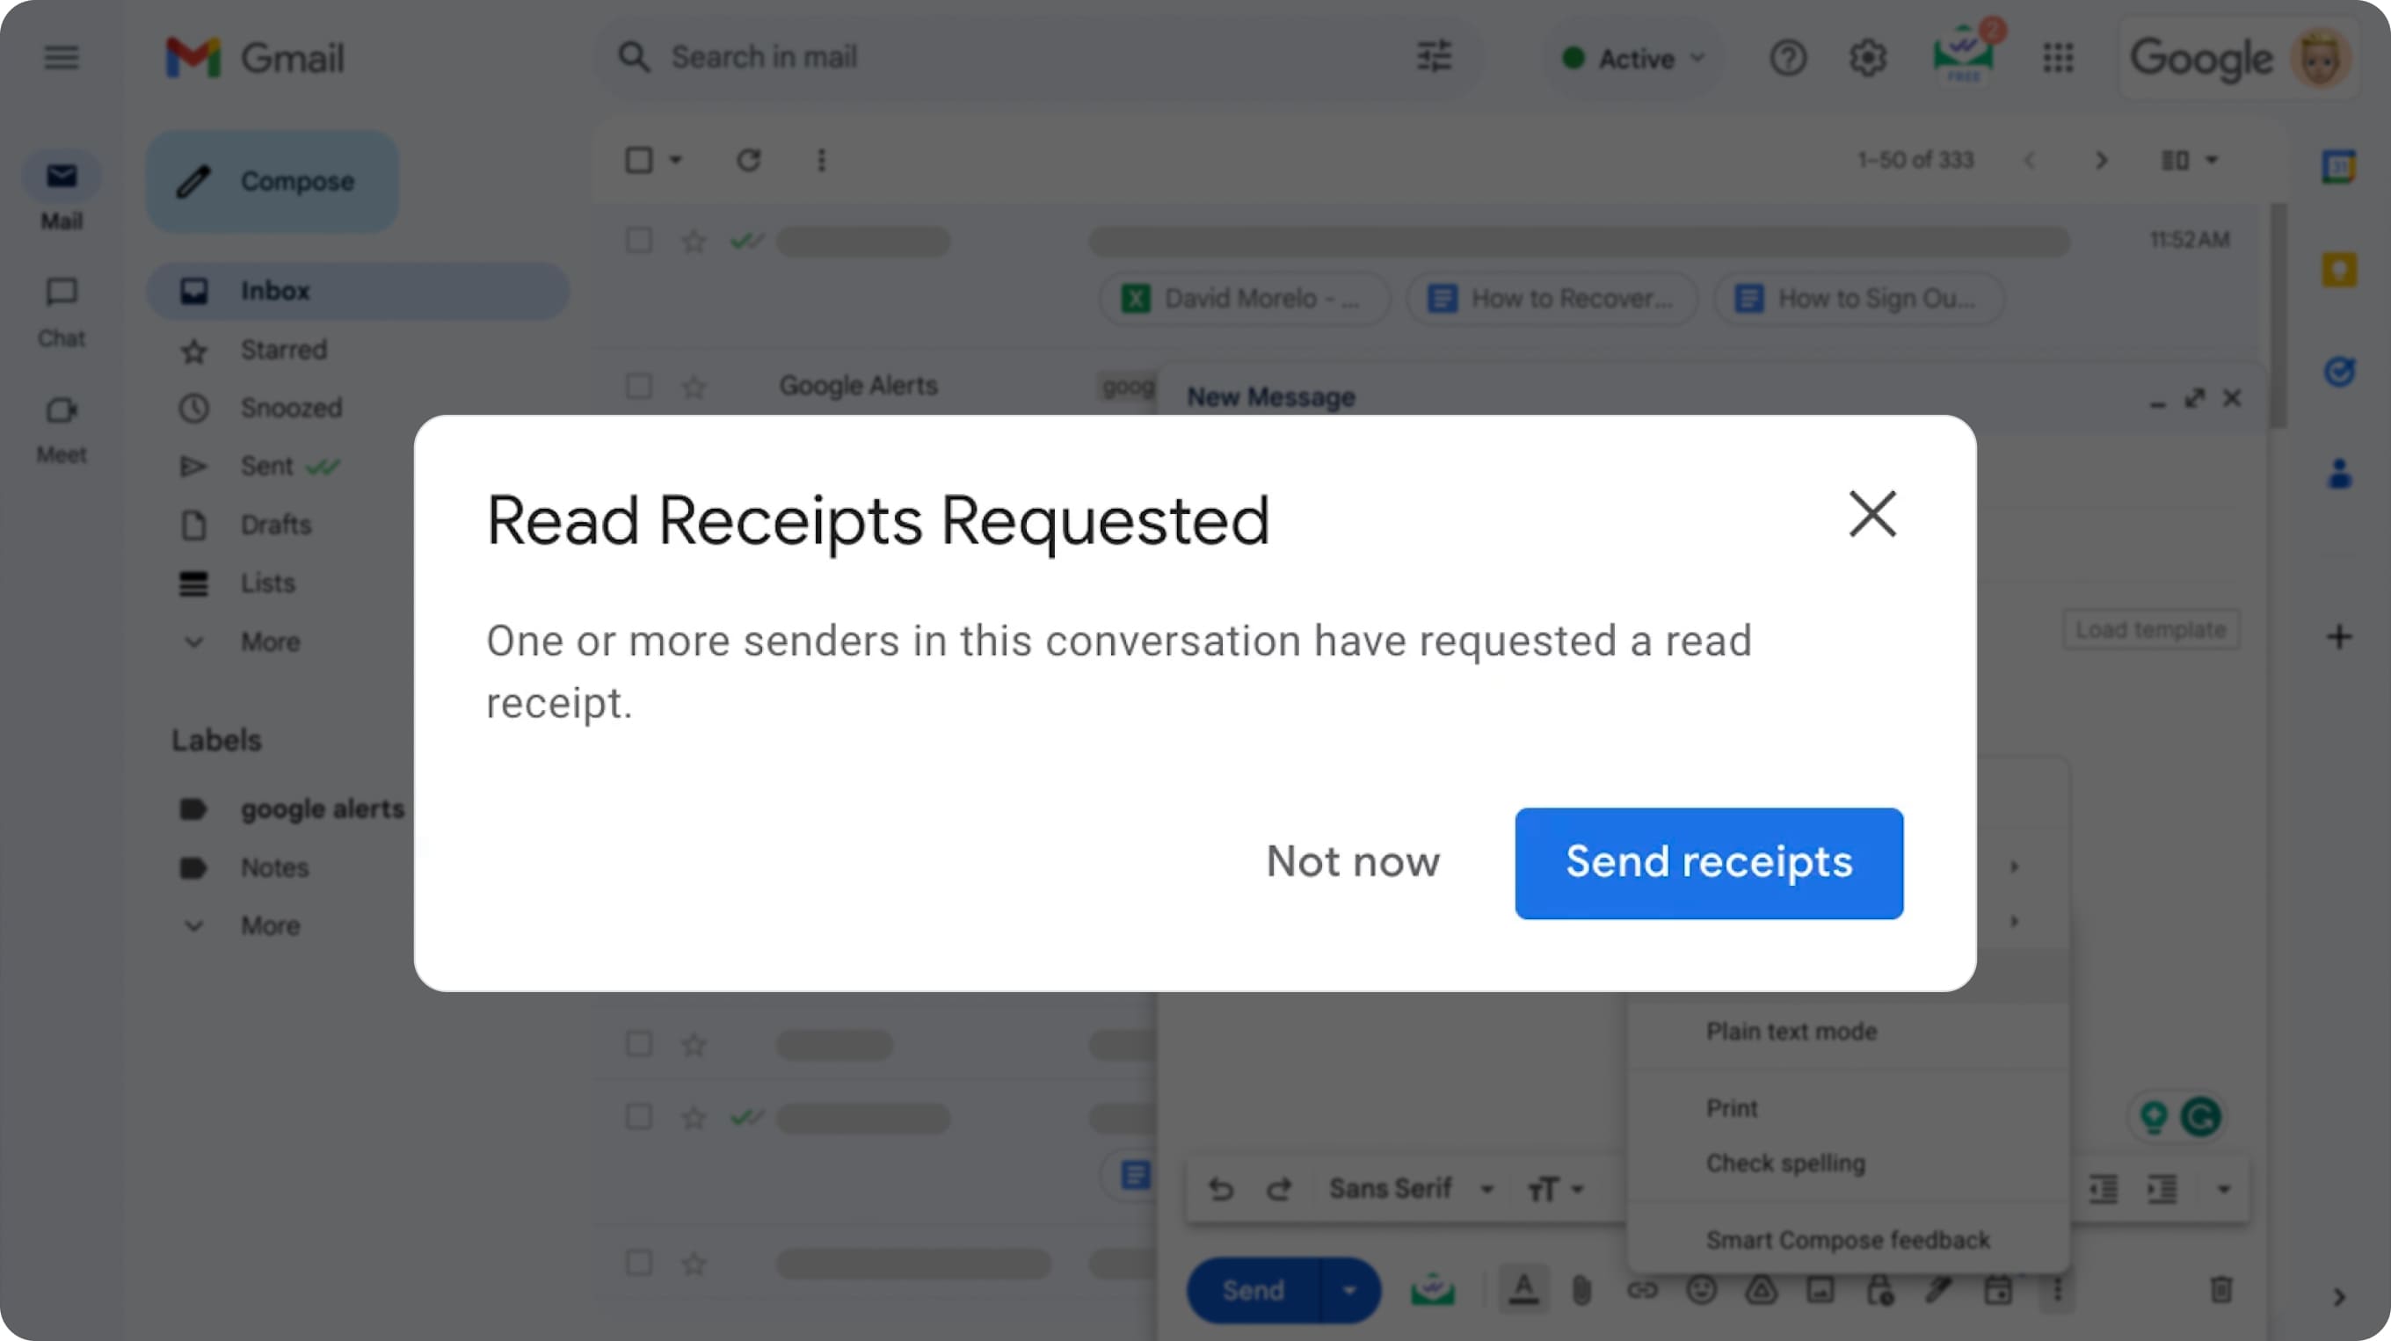Screen dimensions: 2391x1341
Task: Select Plain text mode from the menu
Action: (x=1791, y=1030)
